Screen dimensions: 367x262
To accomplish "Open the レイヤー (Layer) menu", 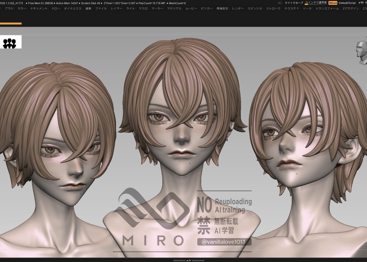I will click(116, 9).
